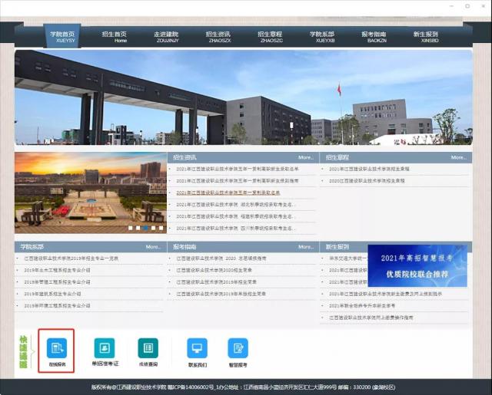Click the 2021年高招智慧报考 promotional banner
492x395 pixels.
pos(417,265)
